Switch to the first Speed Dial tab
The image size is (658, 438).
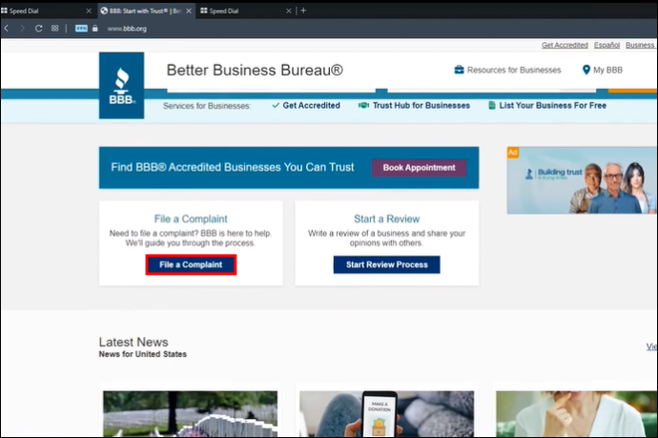coord(42,10)
